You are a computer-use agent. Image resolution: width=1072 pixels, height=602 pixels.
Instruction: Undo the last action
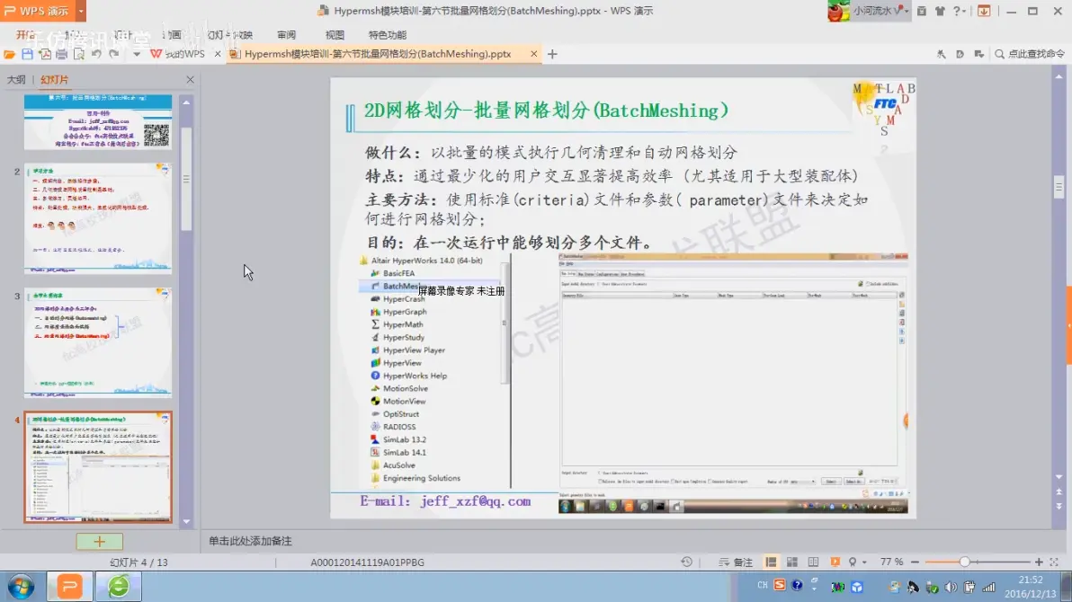(x=96, y=54)
